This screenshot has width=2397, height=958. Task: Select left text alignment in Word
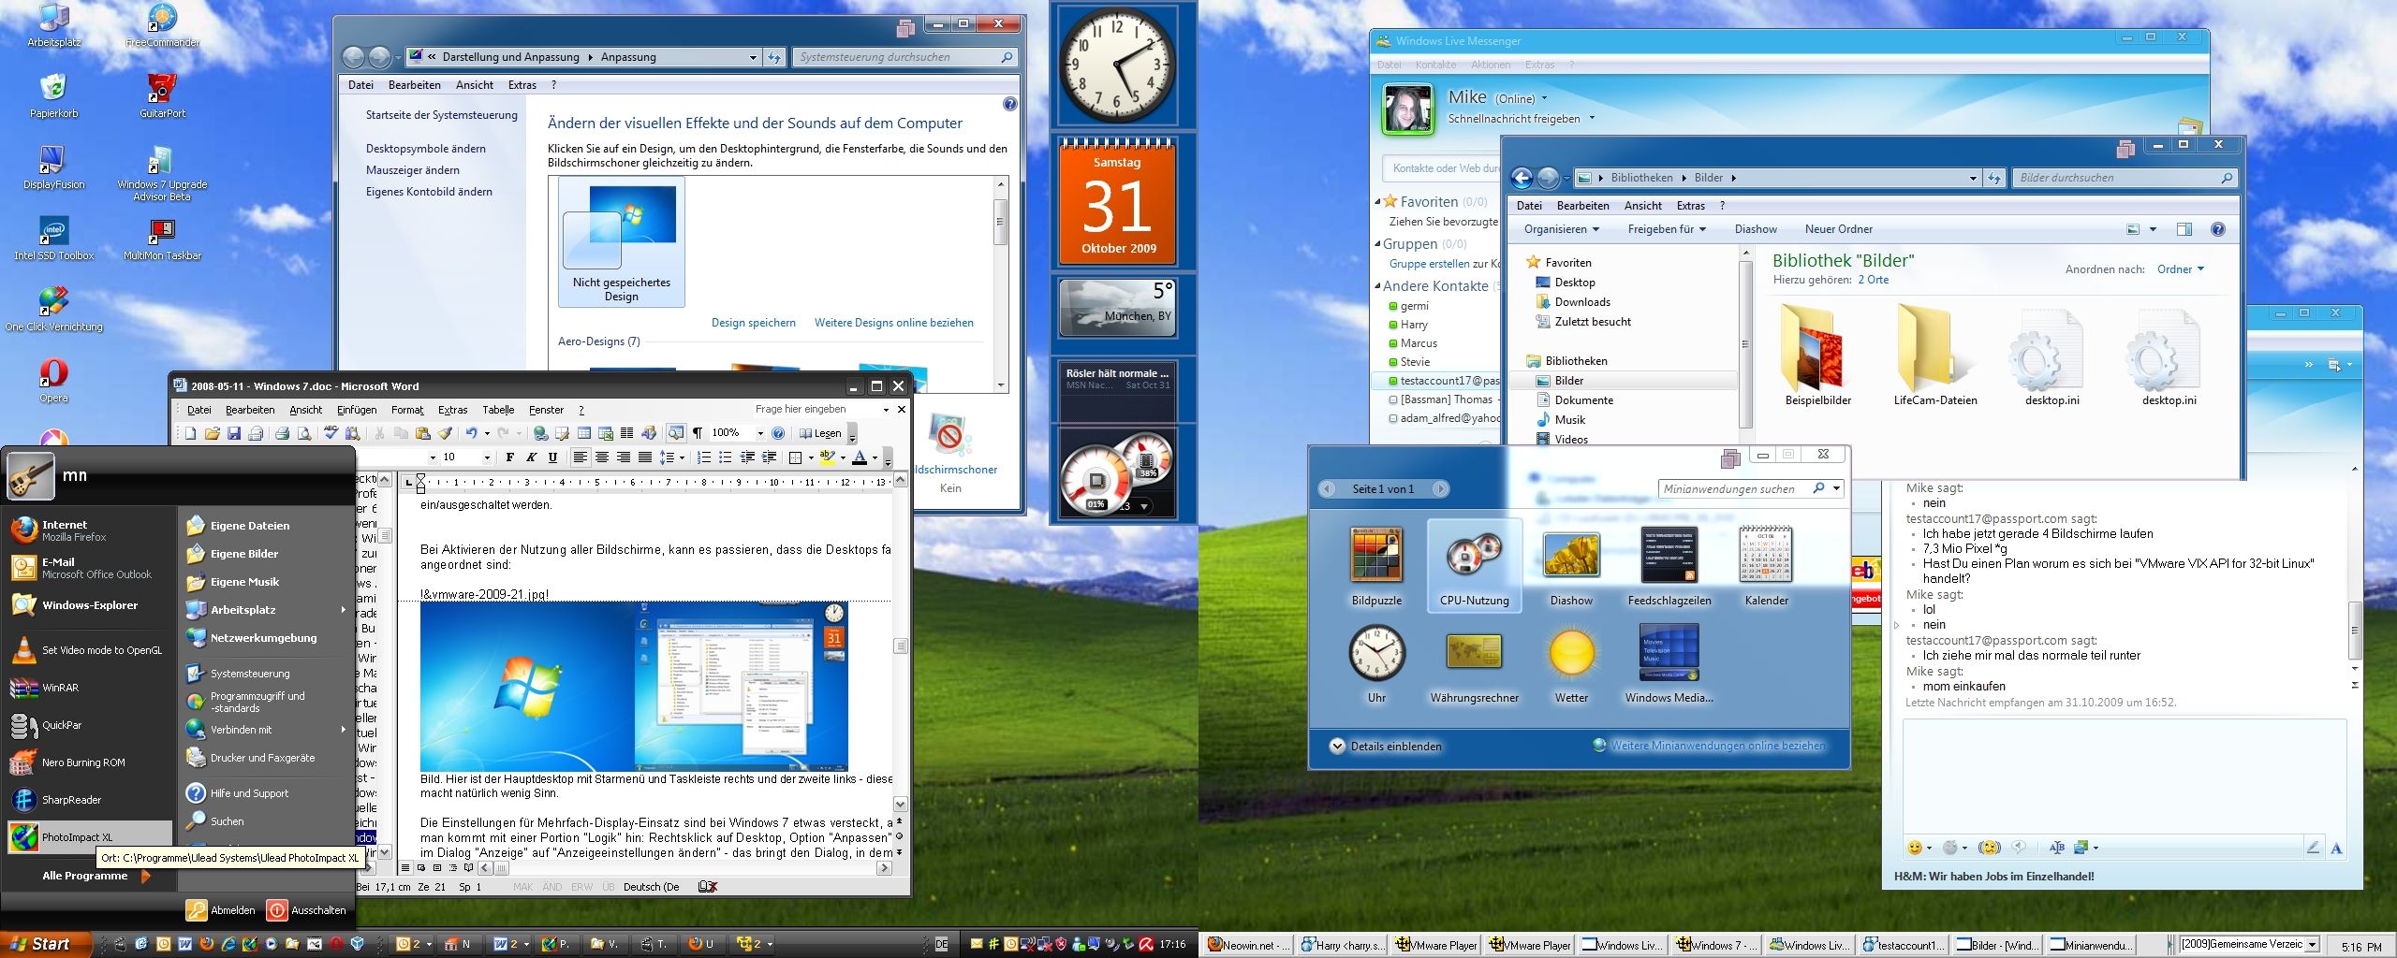click(x=581, y=457)
